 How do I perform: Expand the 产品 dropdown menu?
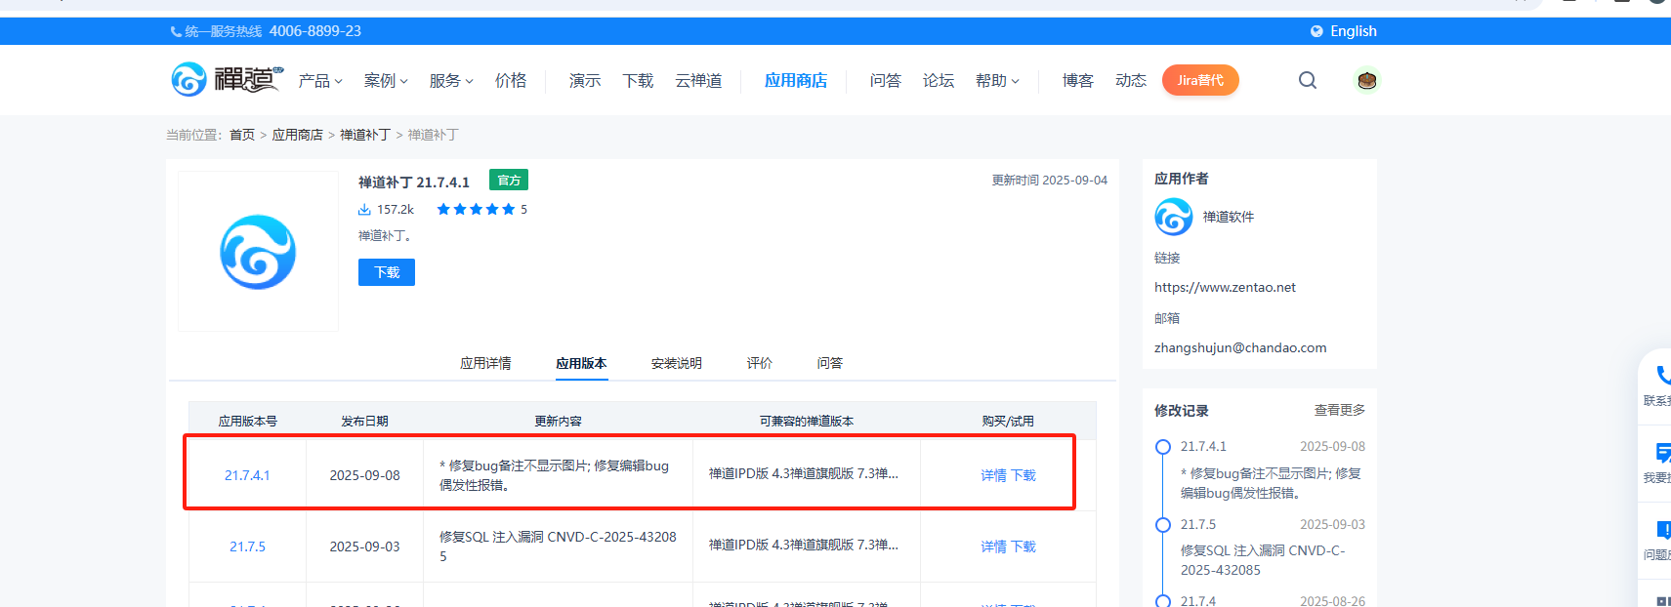(x=320, y=81)
